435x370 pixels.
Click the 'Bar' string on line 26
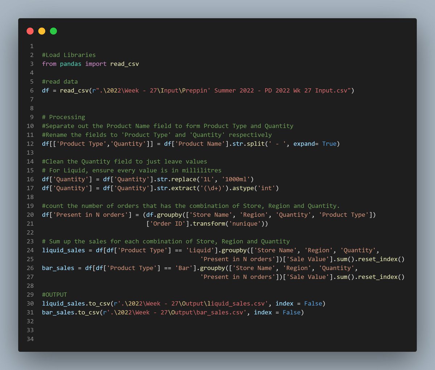point(184,268)
